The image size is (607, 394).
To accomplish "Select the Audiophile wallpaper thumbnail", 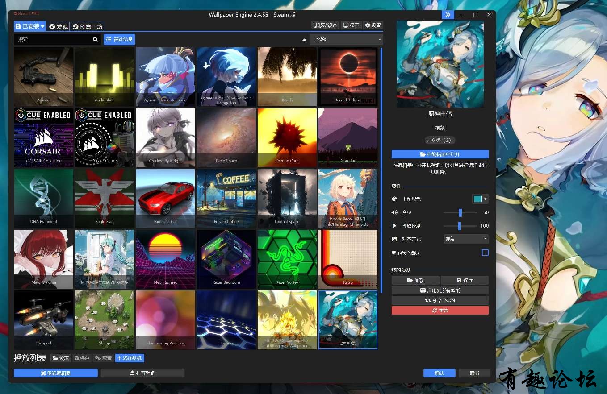I will pyautogui.click(x=105, y=77).
